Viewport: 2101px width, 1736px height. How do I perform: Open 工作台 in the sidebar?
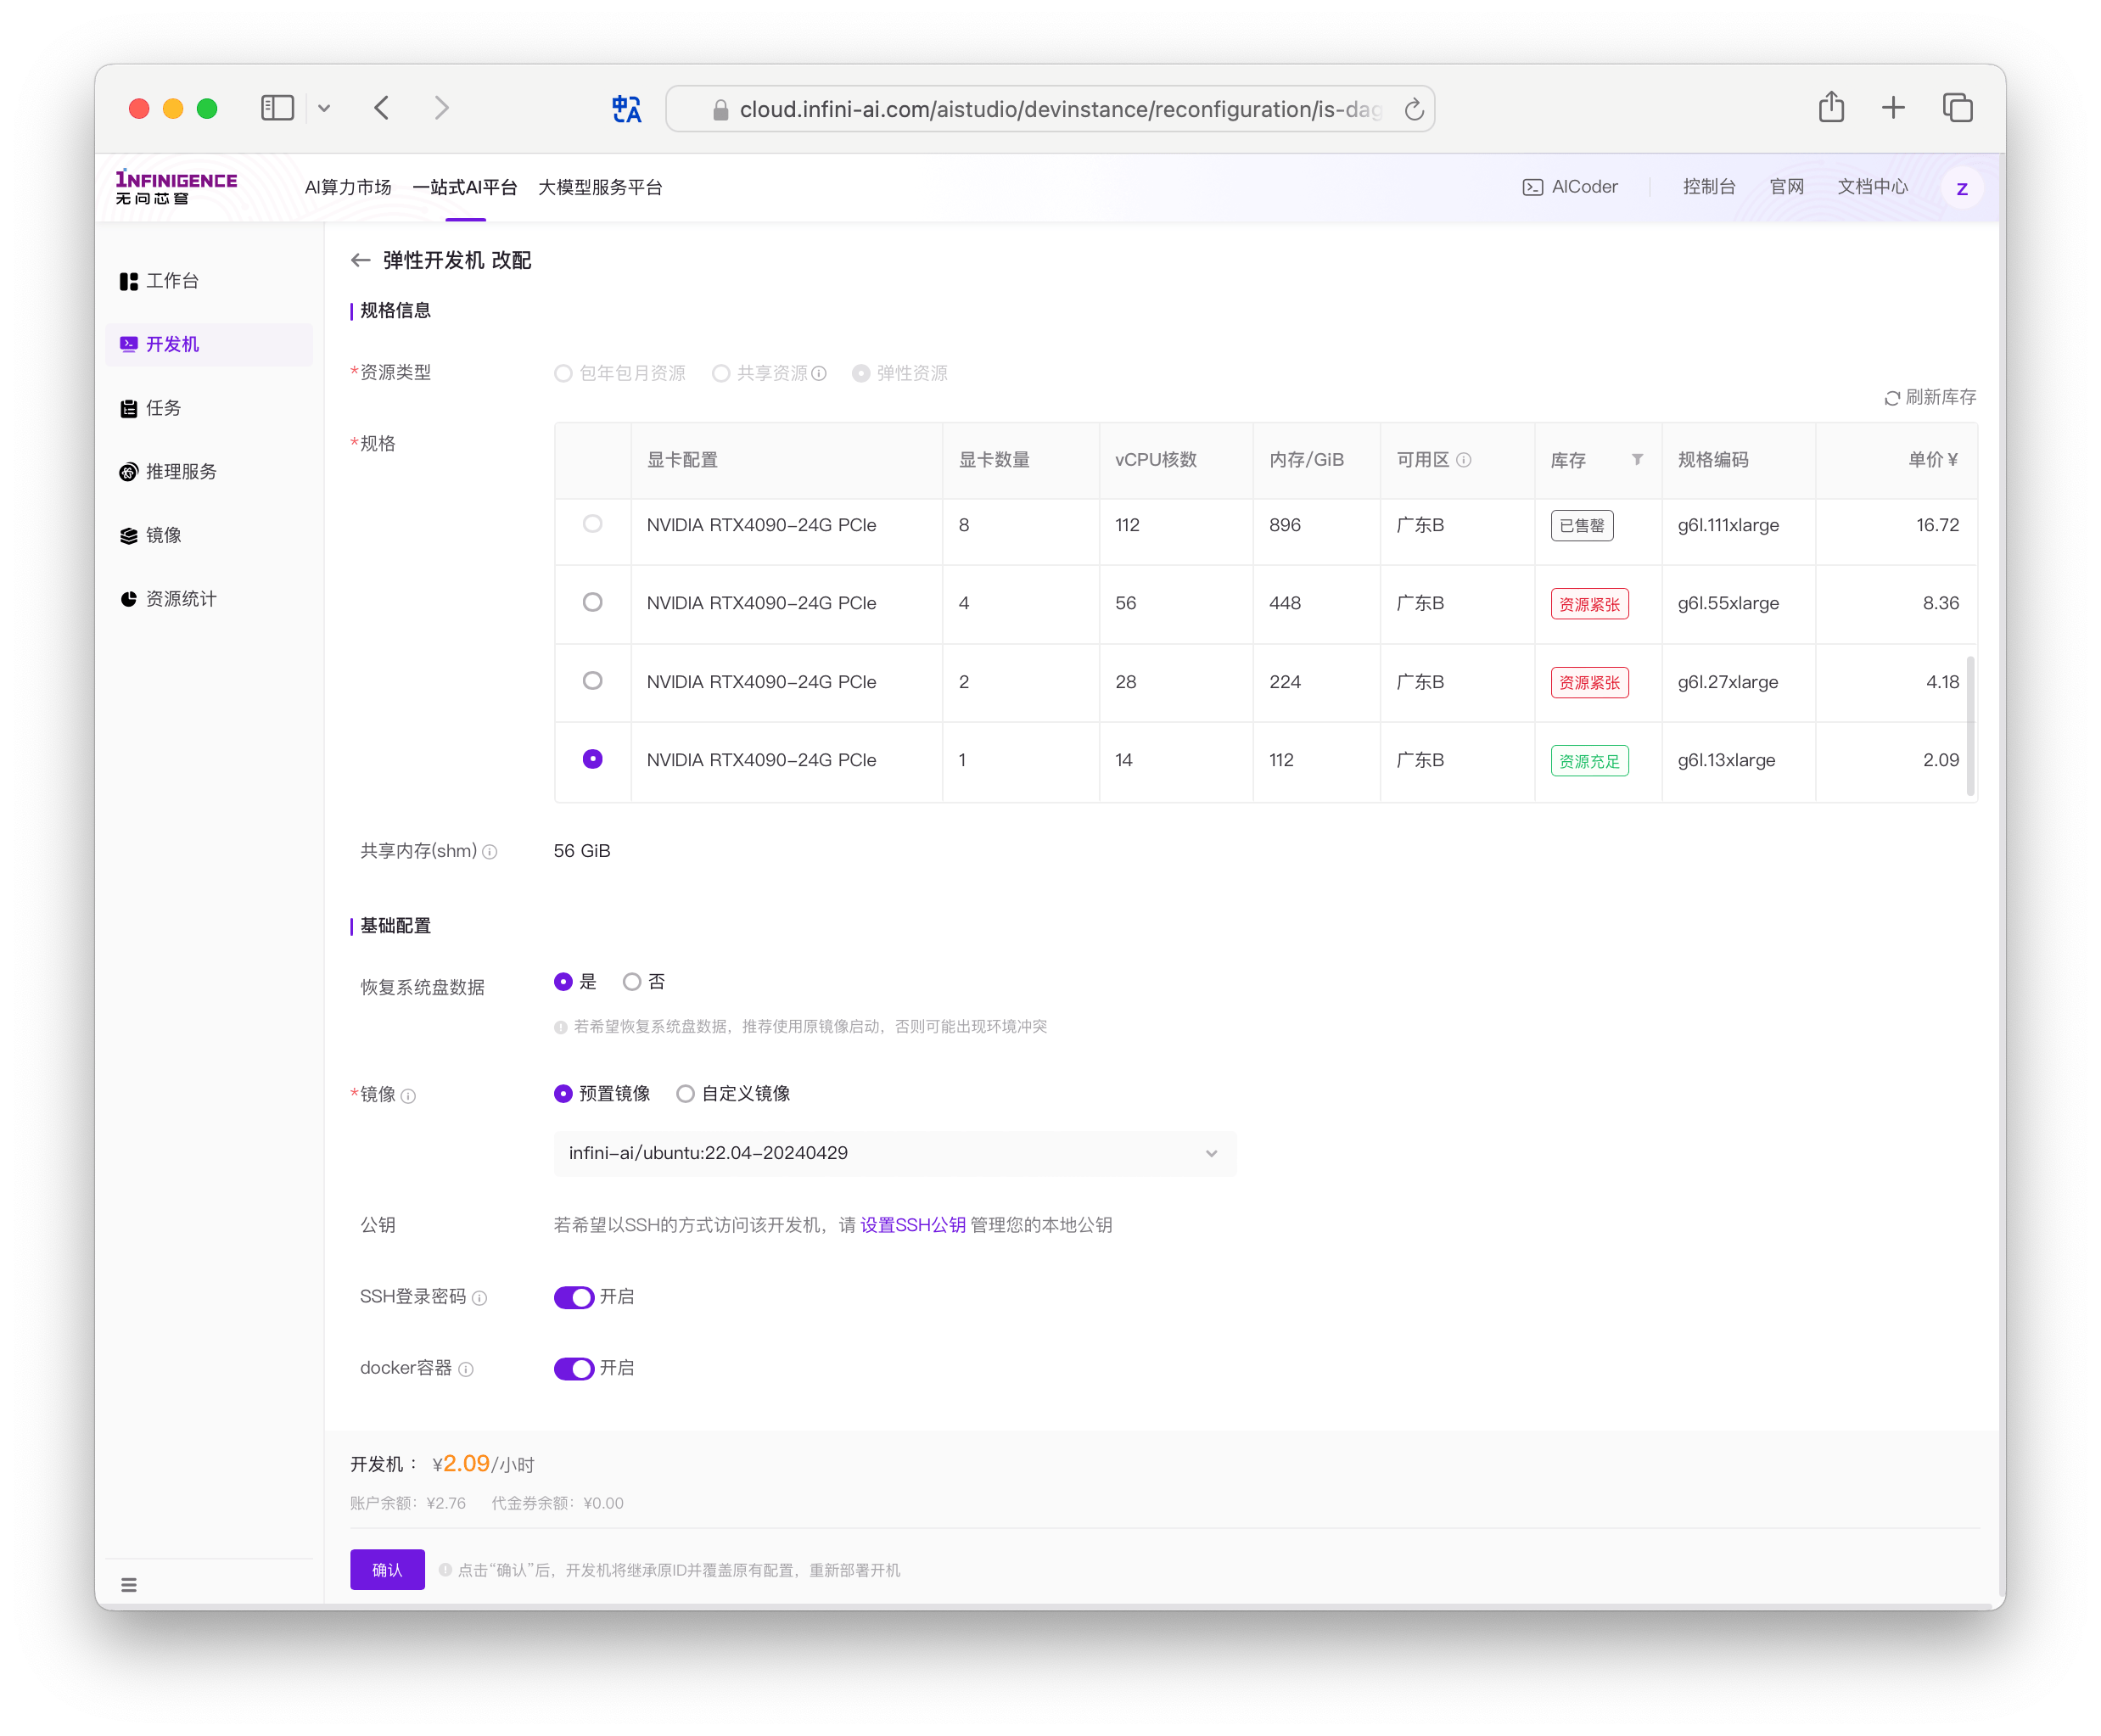(x=209, y=281)
